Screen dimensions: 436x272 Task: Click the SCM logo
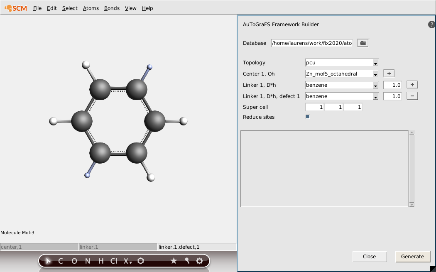point(16,8)
